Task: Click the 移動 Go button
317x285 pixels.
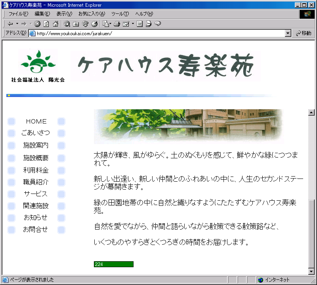Action: [x=303, y=33]
